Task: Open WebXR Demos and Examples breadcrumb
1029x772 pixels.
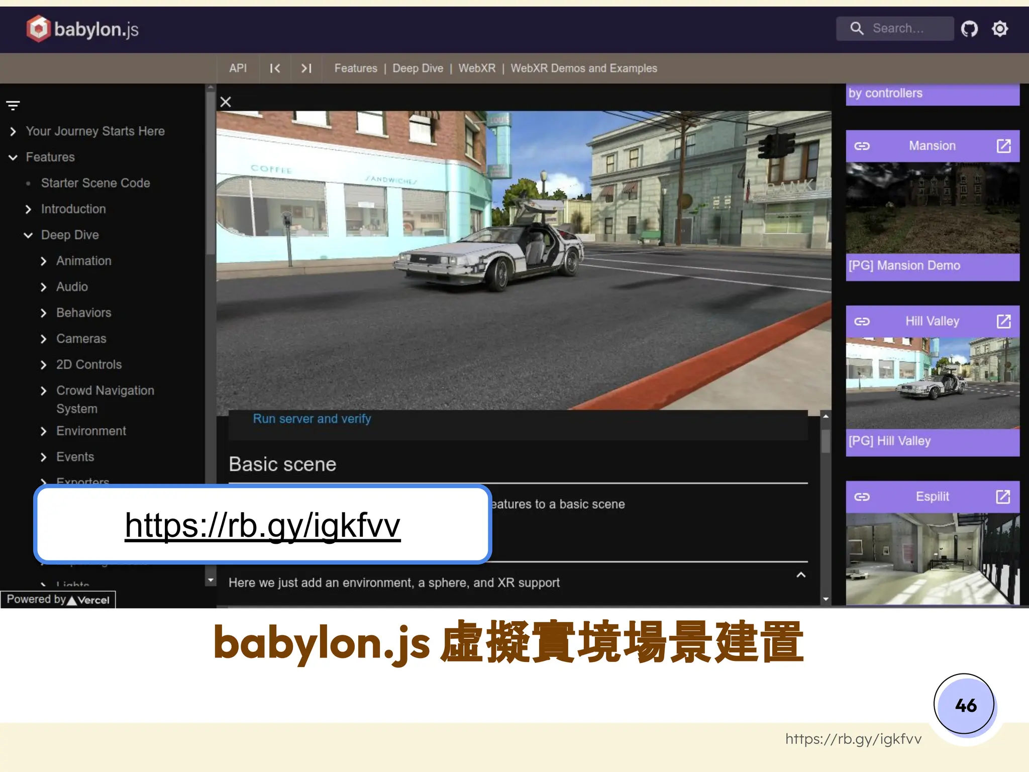Action: [584, 68]
